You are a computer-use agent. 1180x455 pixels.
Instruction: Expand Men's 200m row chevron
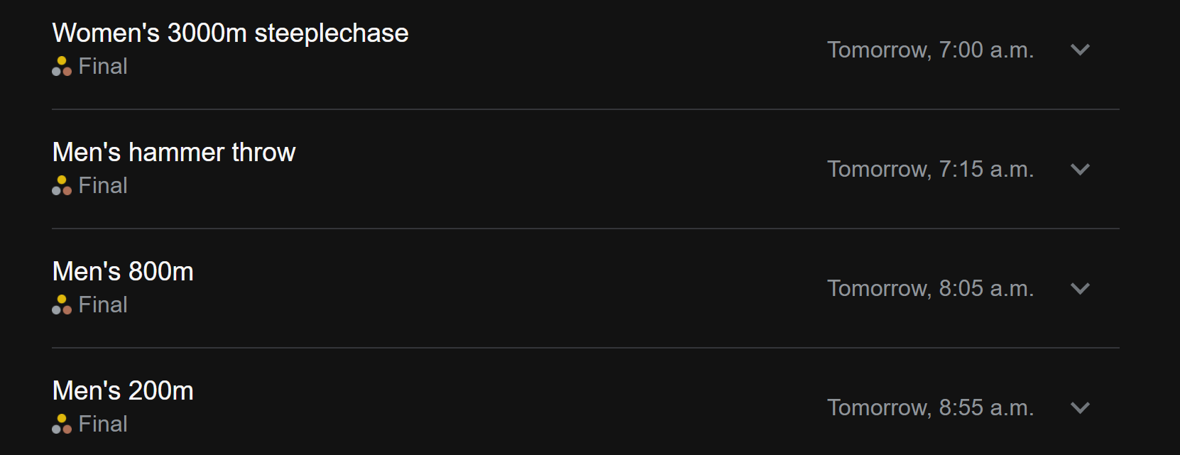tap(1080, 407)
